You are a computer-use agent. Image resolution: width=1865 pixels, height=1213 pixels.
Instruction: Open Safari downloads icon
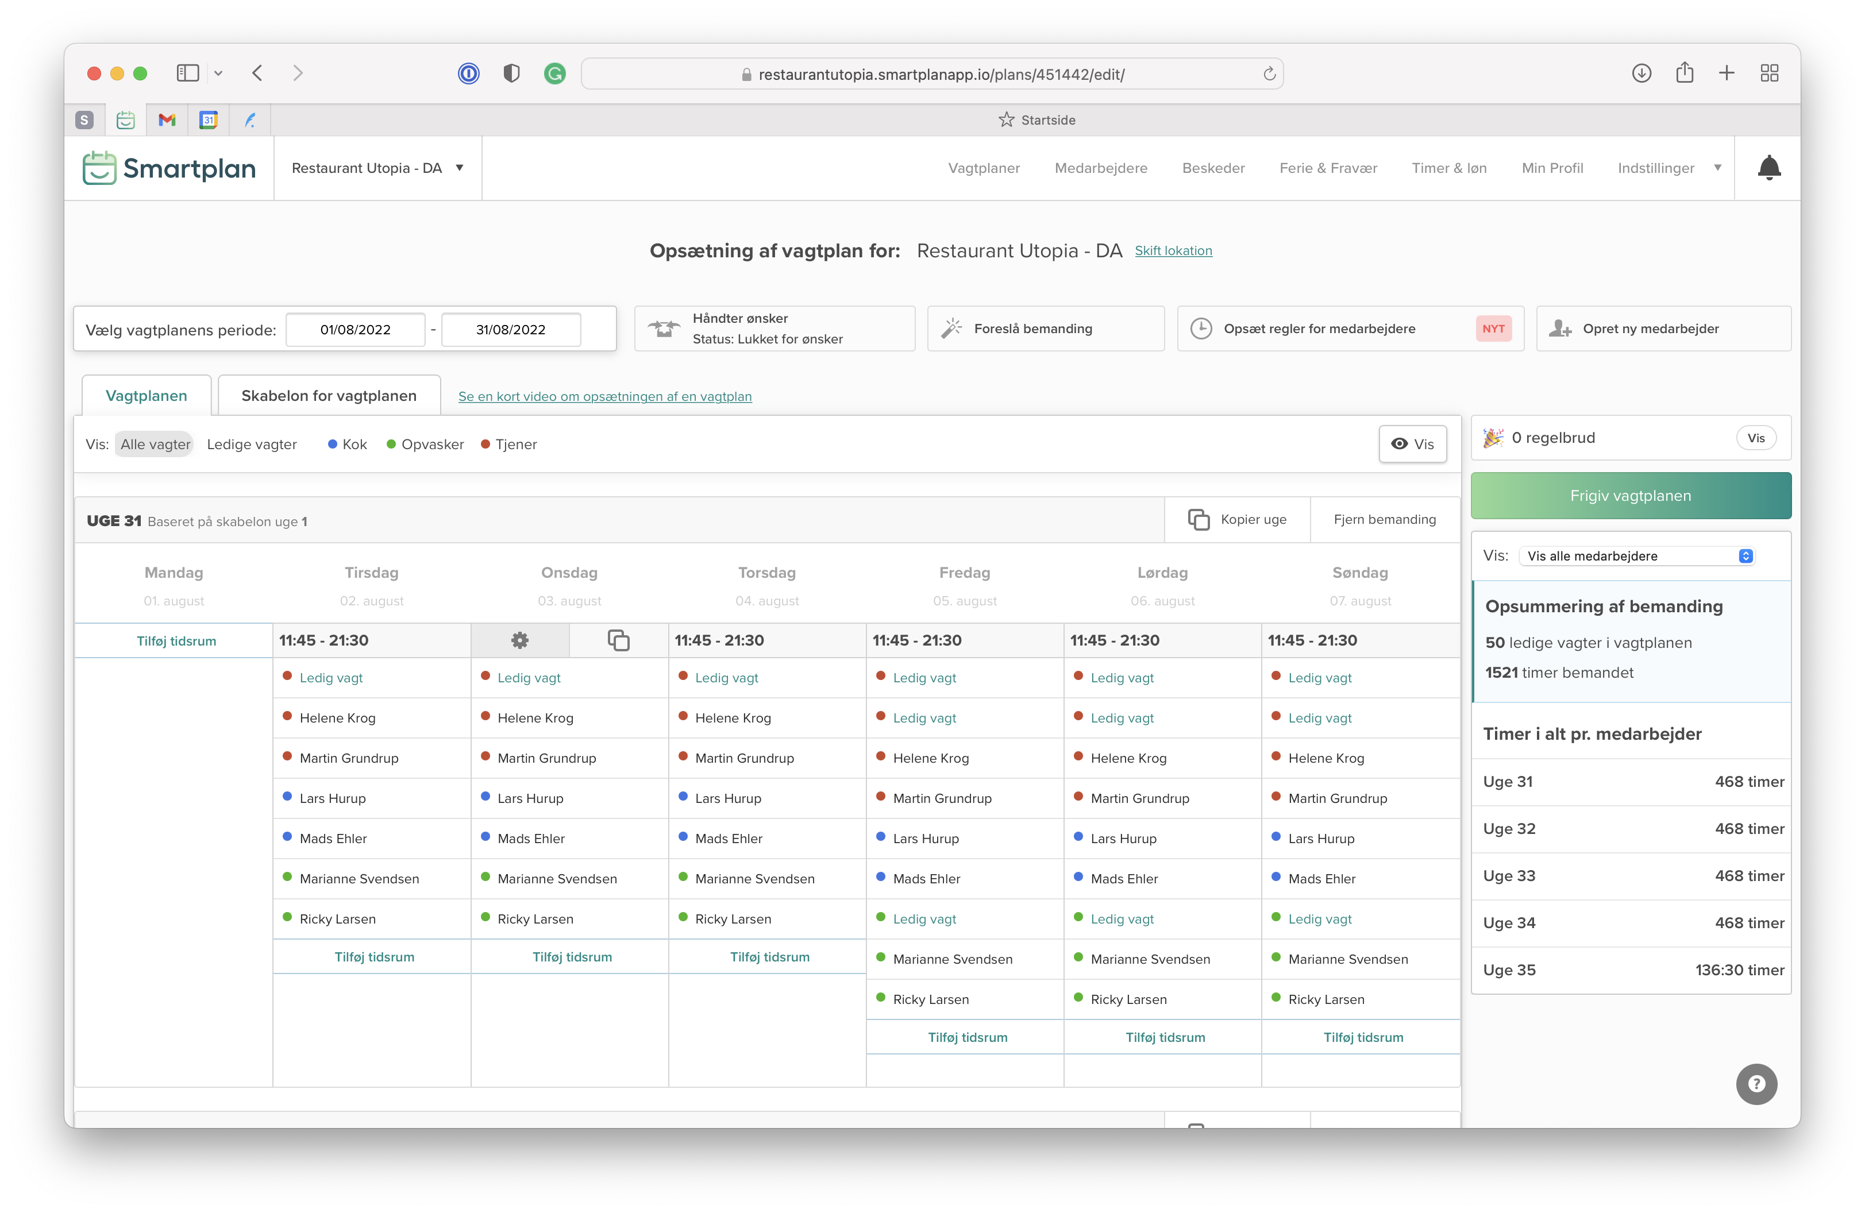click(x=1641, y=74)
